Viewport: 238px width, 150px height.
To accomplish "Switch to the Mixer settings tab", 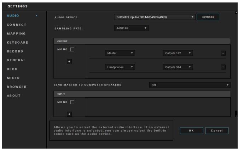I will (x=13, y=78).
